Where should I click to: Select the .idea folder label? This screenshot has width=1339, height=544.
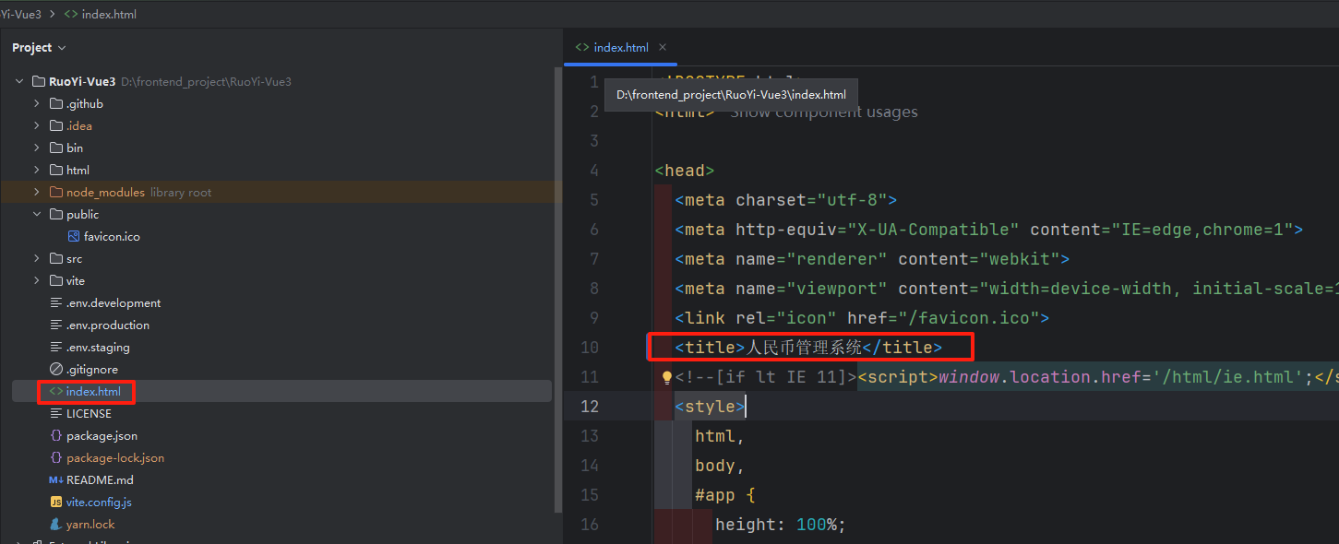tap(79, 126)
